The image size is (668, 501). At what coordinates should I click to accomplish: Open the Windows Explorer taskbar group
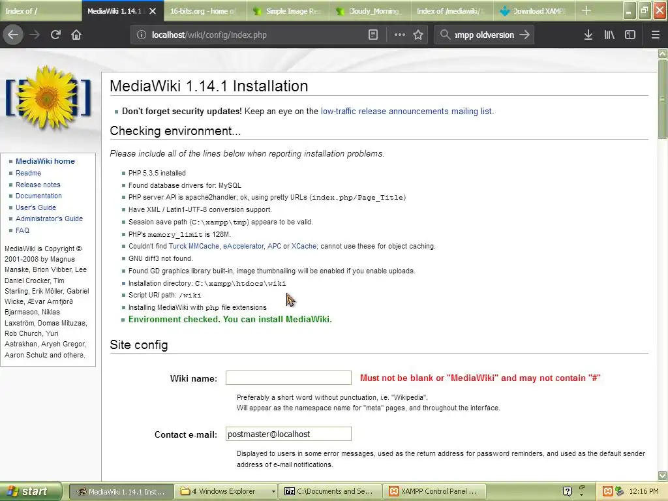pyautogui.click(x=226, y=492)
